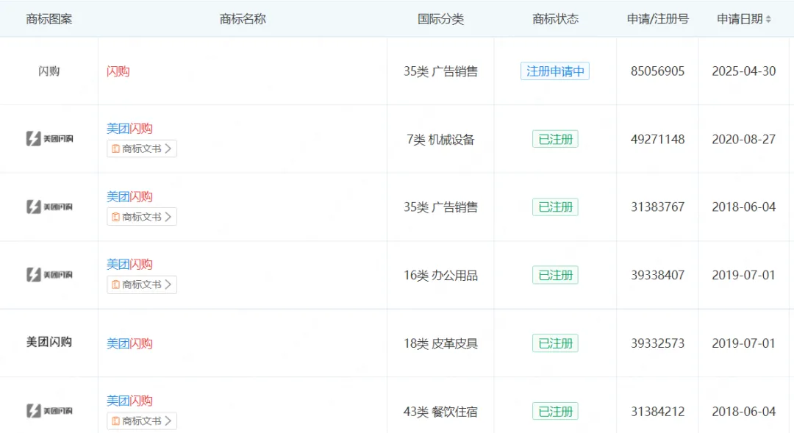794x433 pixels.
Task: Click the document icon in 43类 row's 商标文书 button
Action: [x=116, y=421]
